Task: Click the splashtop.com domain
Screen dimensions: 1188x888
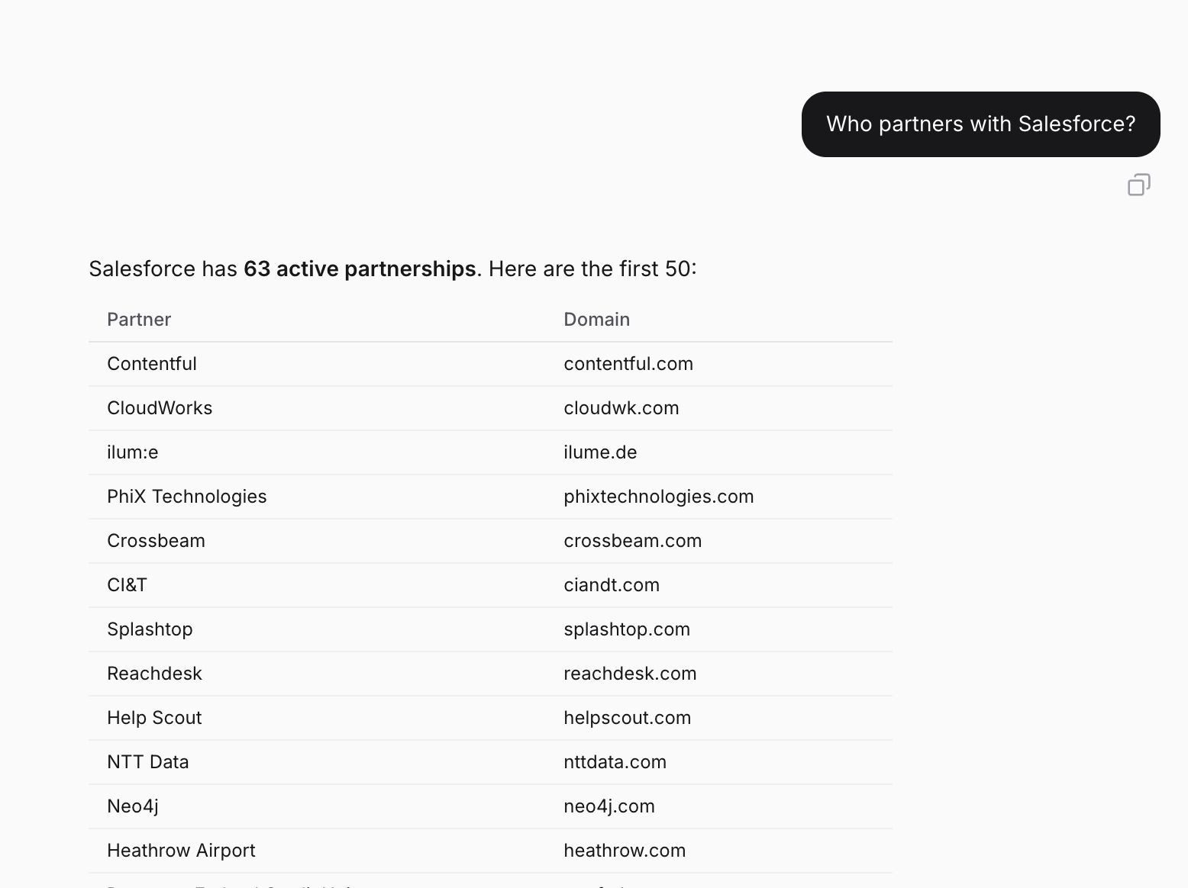Action: [626, 629]
